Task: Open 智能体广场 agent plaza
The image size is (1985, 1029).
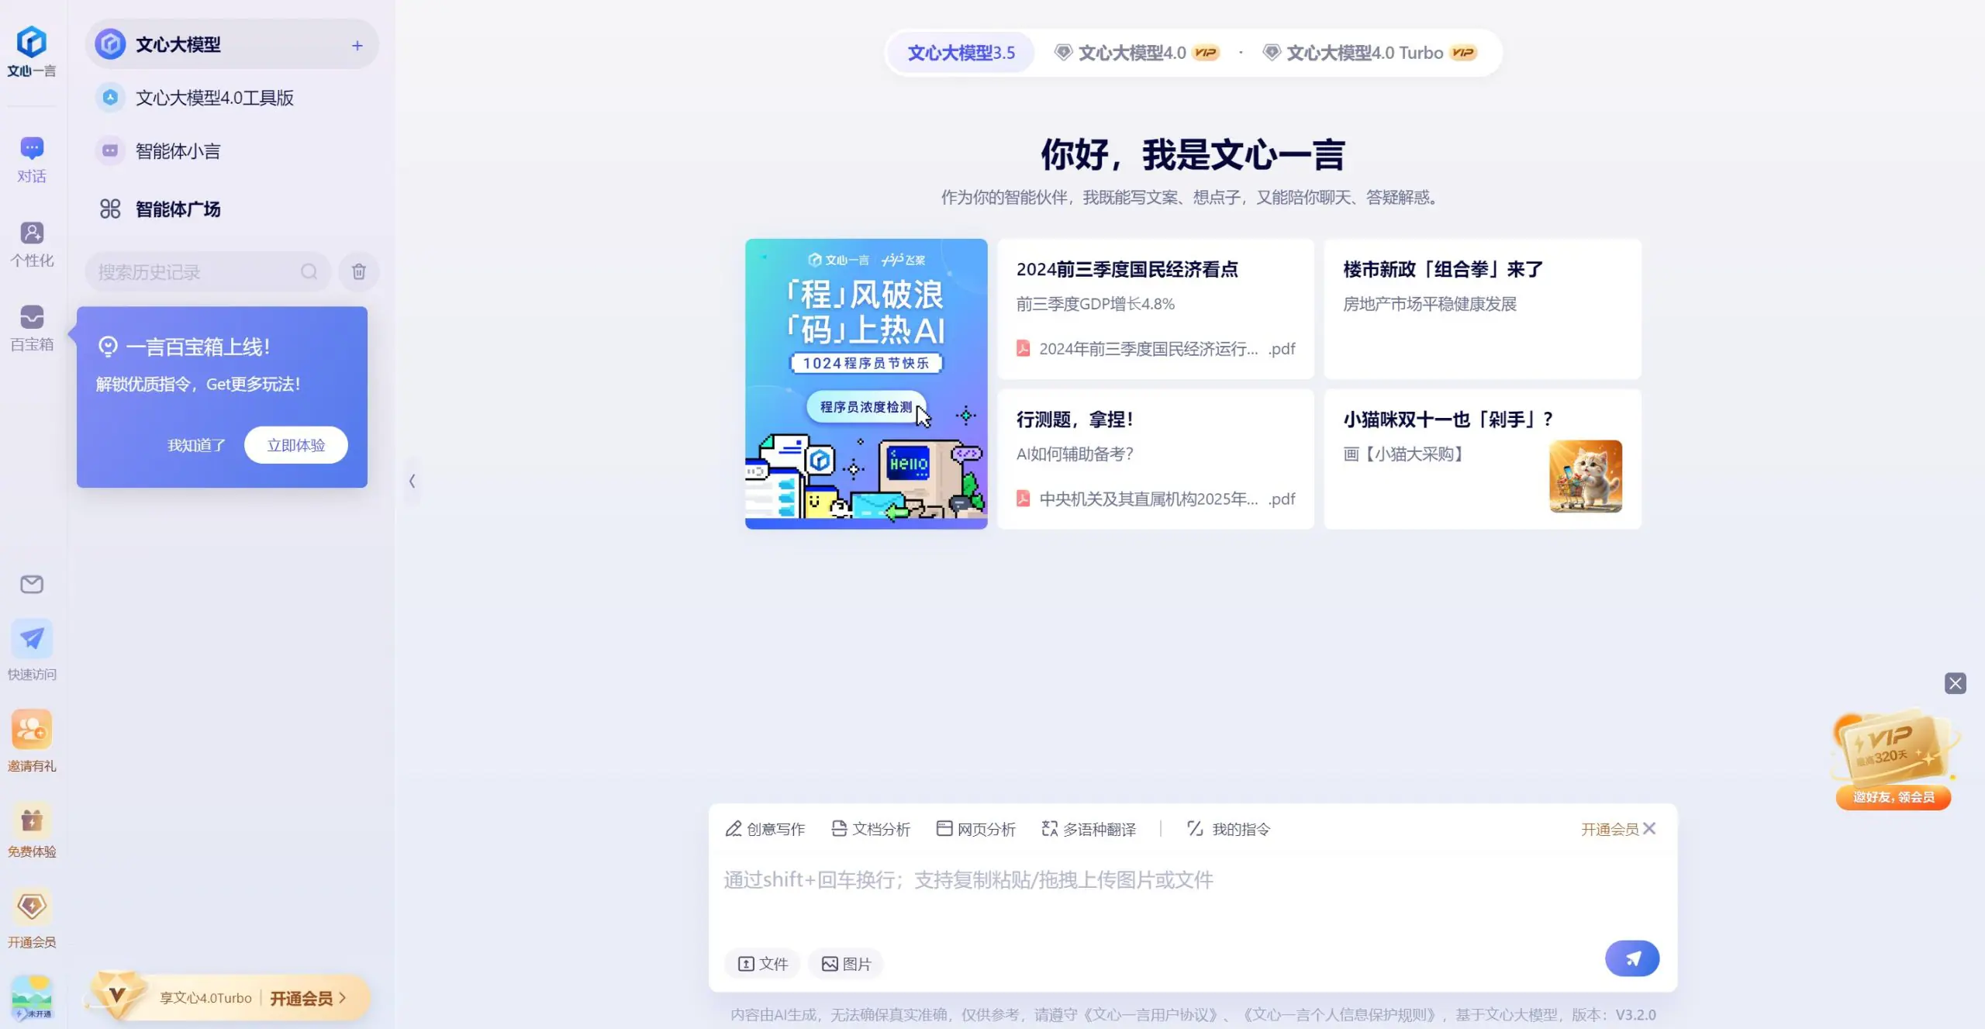Action: click(177, 209)
